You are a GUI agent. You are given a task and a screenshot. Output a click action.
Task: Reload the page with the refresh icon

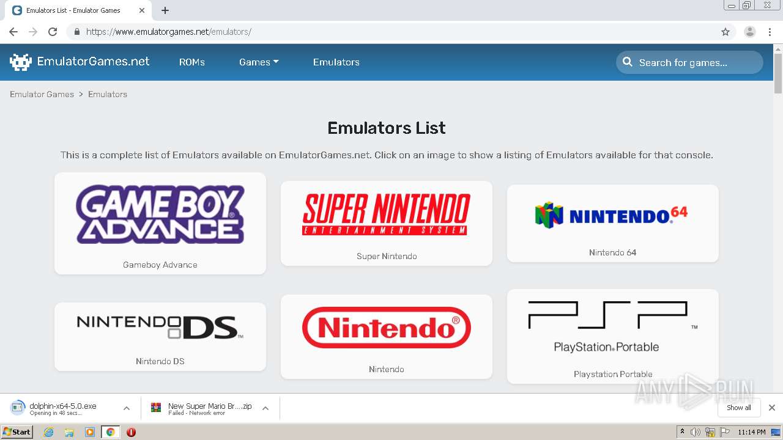53,32
